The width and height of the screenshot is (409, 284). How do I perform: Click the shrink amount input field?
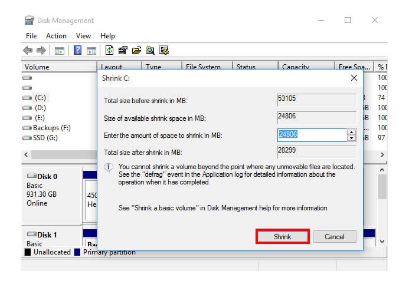point(312,135)
